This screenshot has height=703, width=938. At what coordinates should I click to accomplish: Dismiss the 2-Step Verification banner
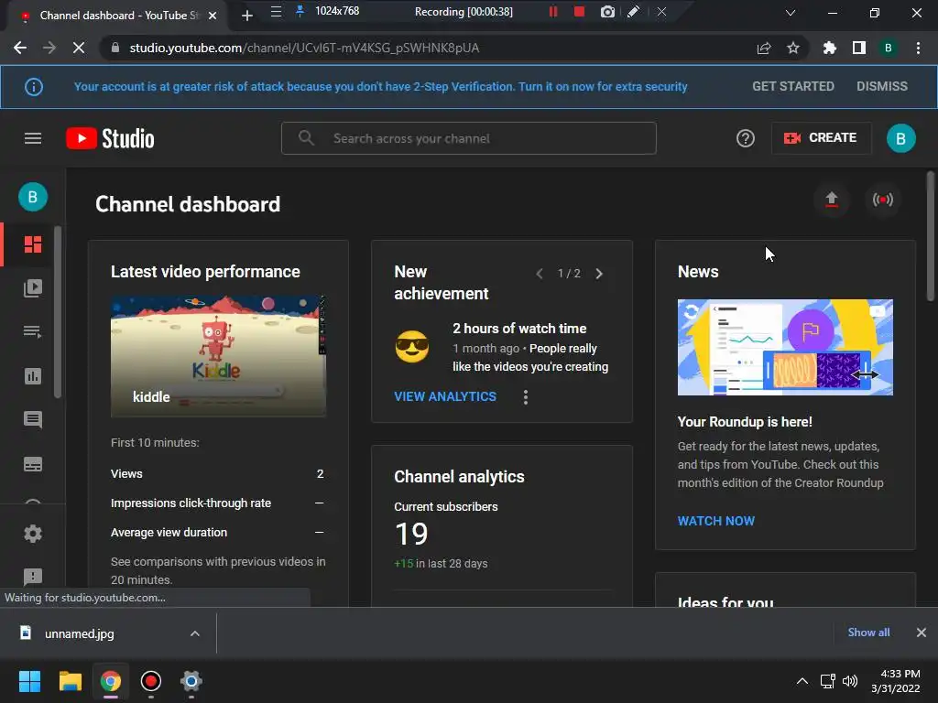tap(882, 87)
